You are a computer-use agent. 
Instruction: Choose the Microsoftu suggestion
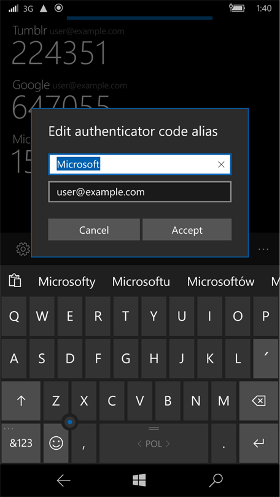tap(141, 282)
